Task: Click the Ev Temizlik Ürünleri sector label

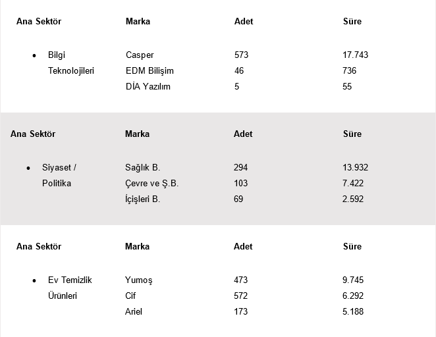Action: (x=70, y=288)
